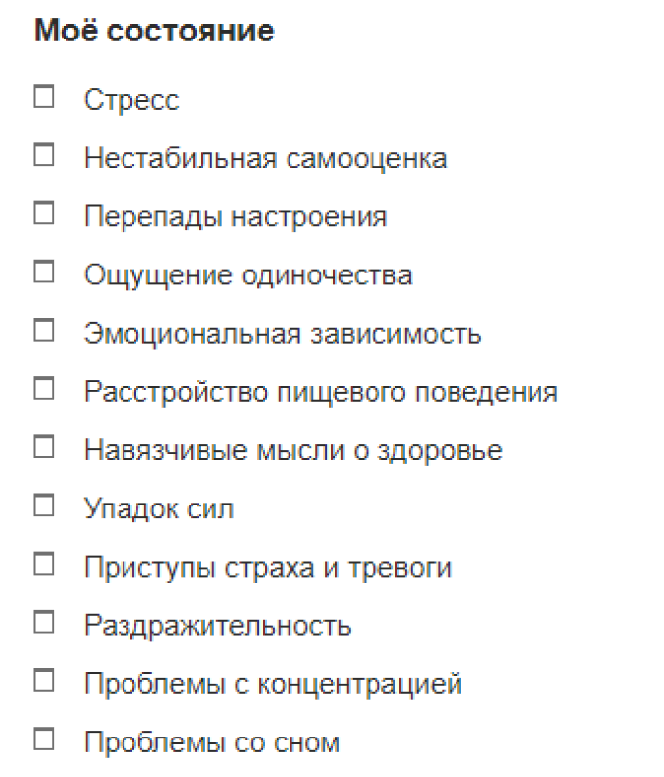The image size is (664, 777).
Task: Click the Эмоциональная зависимость label text
Action: click(x=283, y=334)
